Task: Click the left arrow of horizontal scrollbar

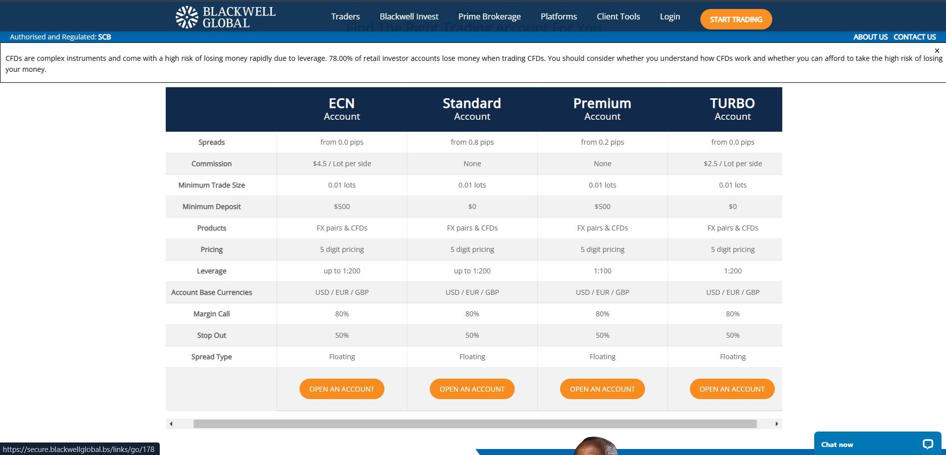Action: (171, 424)
